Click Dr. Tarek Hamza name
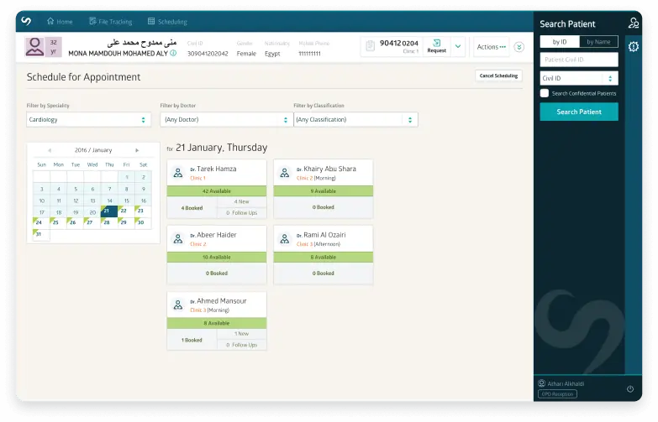The width and height of the screenshot is (658, 422). tap(213, 169)
